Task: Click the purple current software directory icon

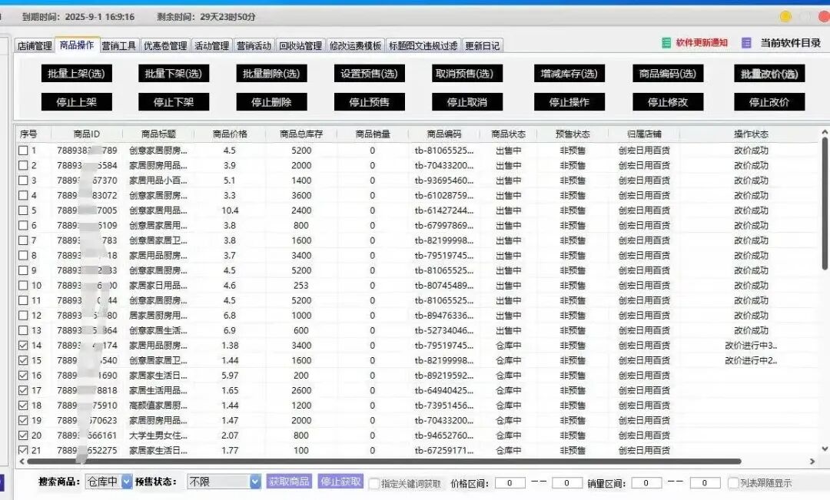Action: click(746, 43)
